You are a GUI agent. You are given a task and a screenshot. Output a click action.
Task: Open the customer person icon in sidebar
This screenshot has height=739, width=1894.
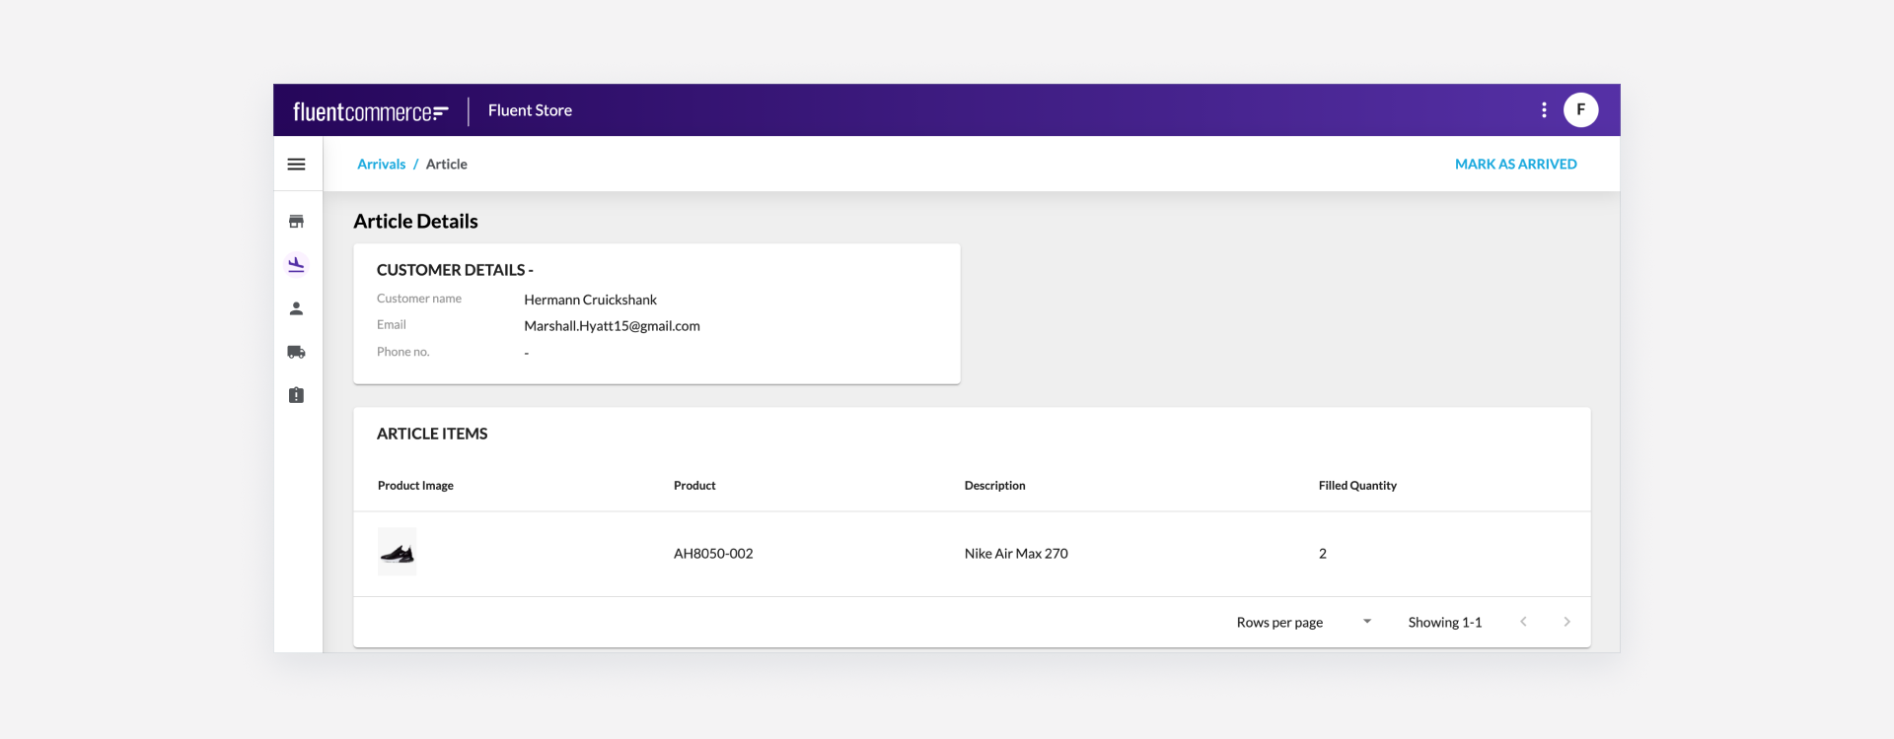(296, 308)
